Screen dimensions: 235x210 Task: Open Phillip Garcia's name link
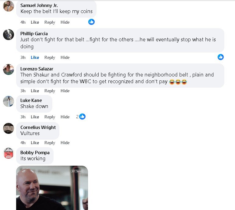click(34, 33)
